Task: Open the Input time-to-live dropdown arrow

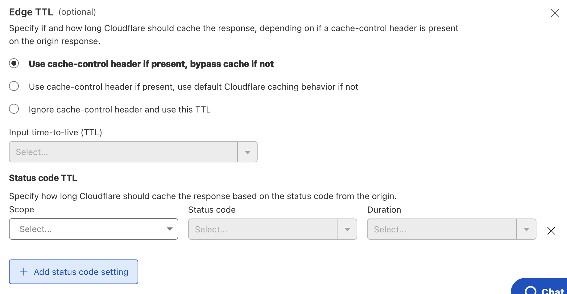Action: (247, 152)
